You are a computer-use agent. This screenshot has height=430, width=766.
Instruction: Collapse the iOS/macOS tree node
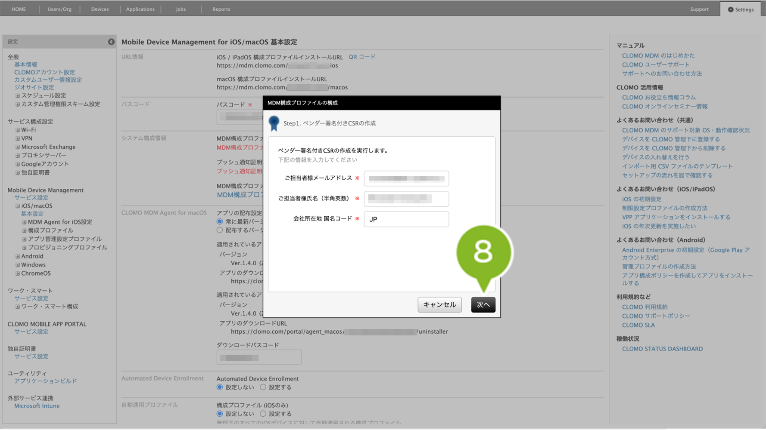pyautogui.click(x=18, y=206)
